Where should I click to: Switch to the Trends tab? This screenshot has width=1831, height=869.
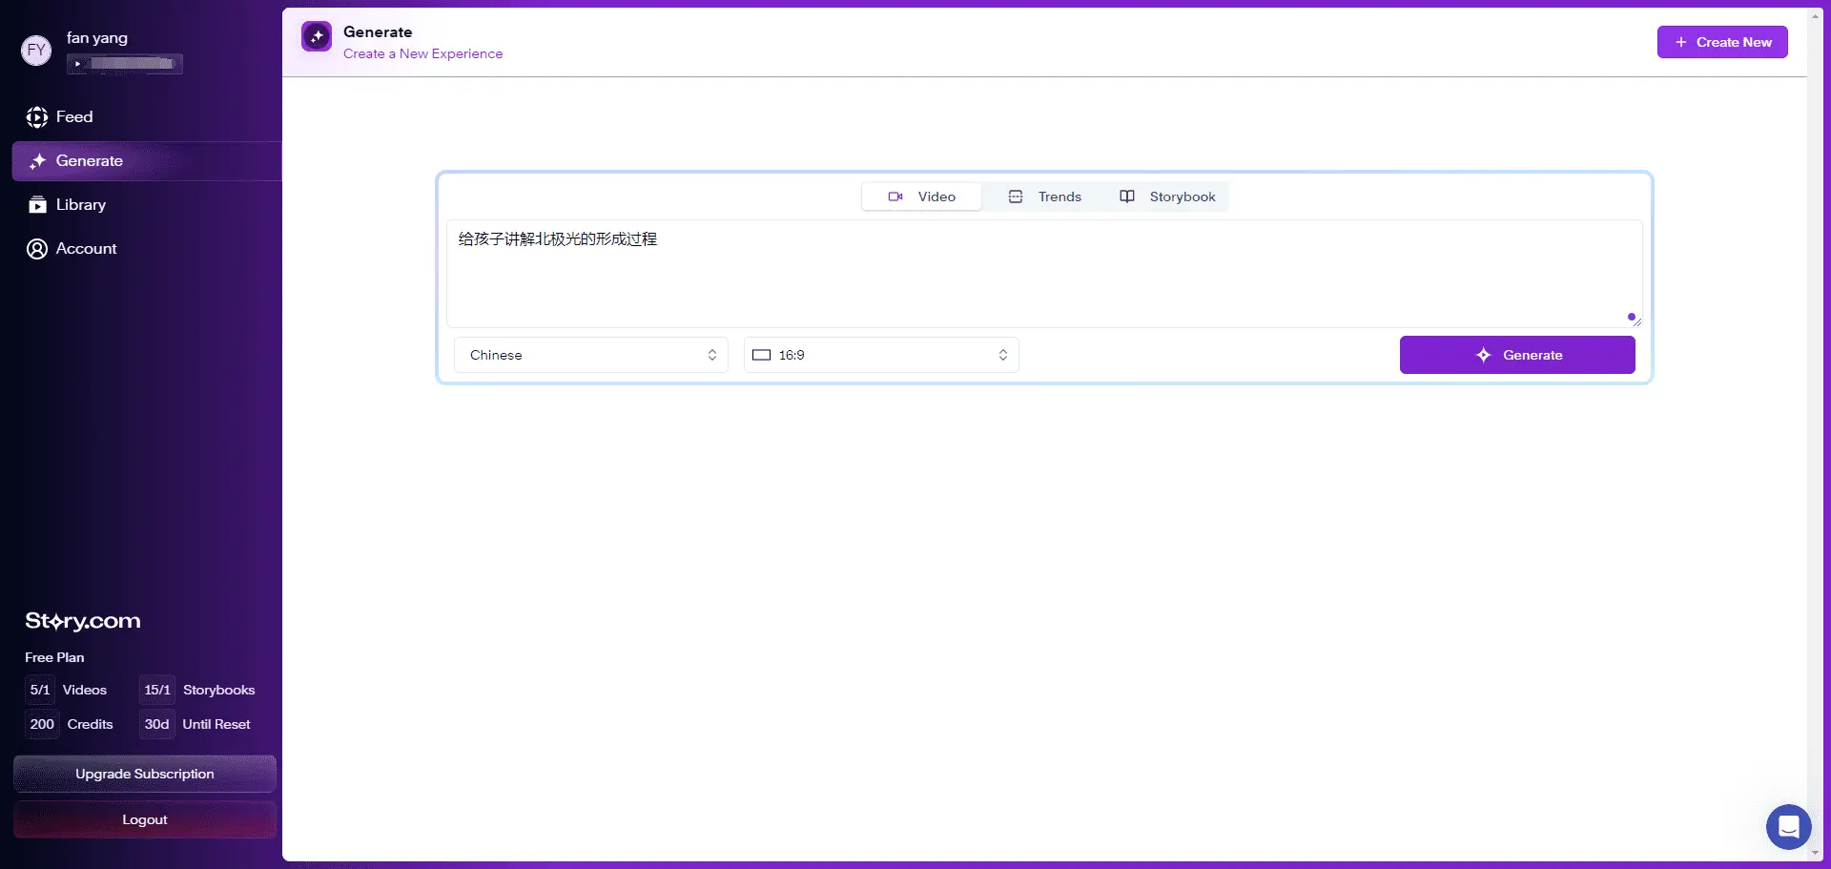pyautogui.click(x=1045, y=197)
